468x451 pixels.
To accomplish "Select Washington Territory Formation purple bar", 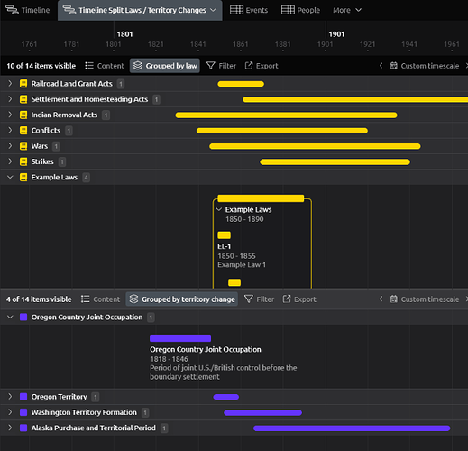I will pos(262,412).
